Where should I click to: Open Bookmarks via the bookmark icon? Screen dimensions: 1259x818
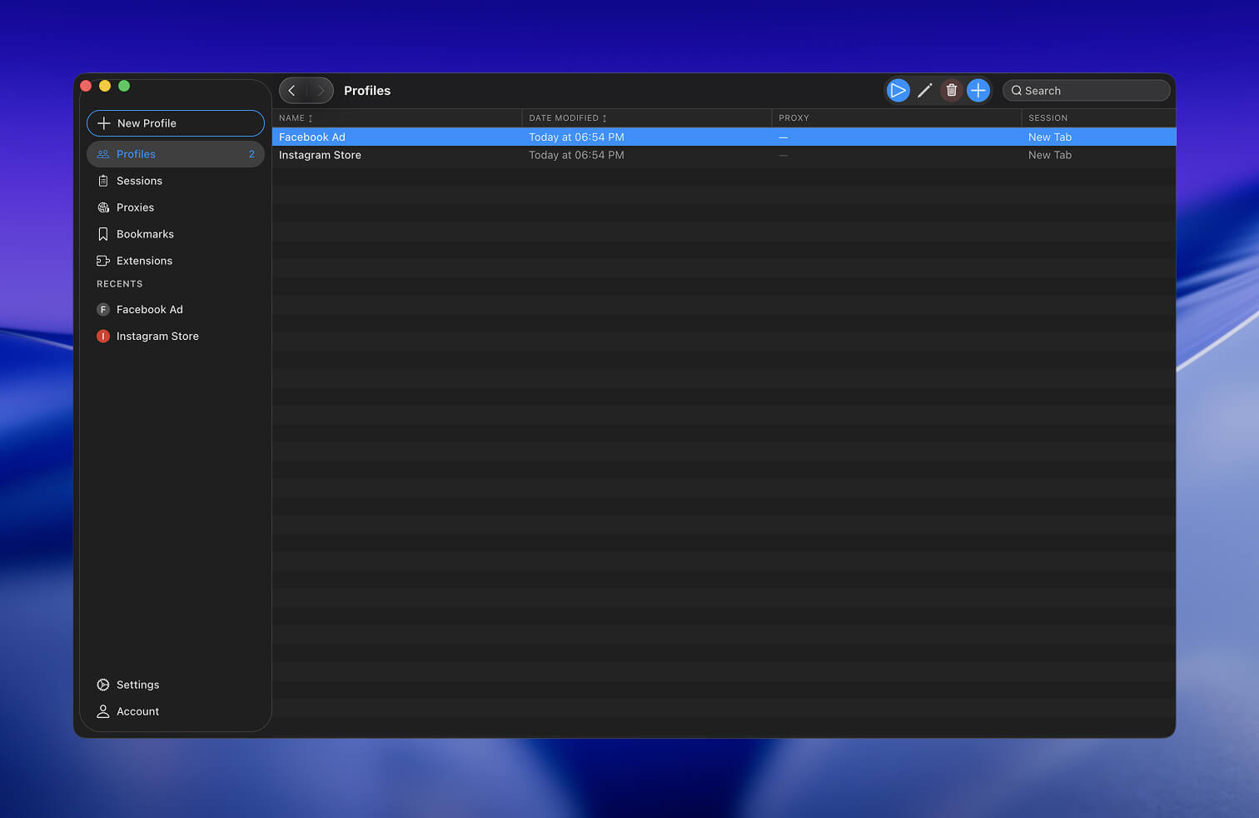(x=146, y=233)
